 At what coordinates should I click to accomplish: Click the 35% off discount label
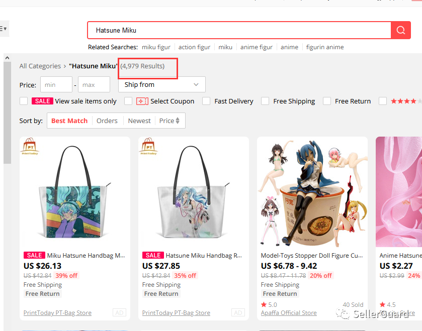[x=185, y=276]
